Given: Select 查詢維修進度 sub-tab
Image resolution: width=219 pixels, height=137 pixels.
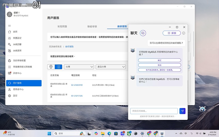Looking at the screenshot, I should click(55, 47).
